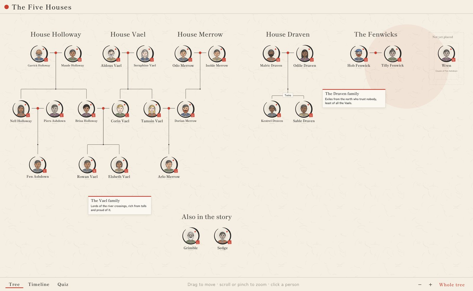
Task: Select Arlo Merrow's portrait
Action: click(169, 165)
